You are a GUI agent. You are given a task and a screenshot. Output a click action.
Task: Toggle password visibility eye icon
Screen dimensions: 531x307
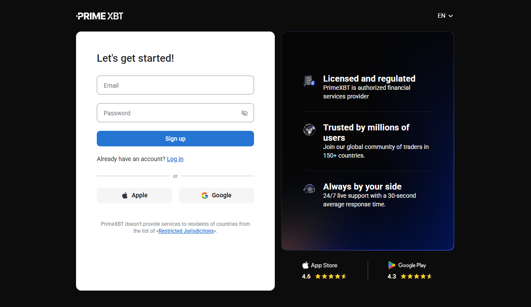(x=245, y=113)
